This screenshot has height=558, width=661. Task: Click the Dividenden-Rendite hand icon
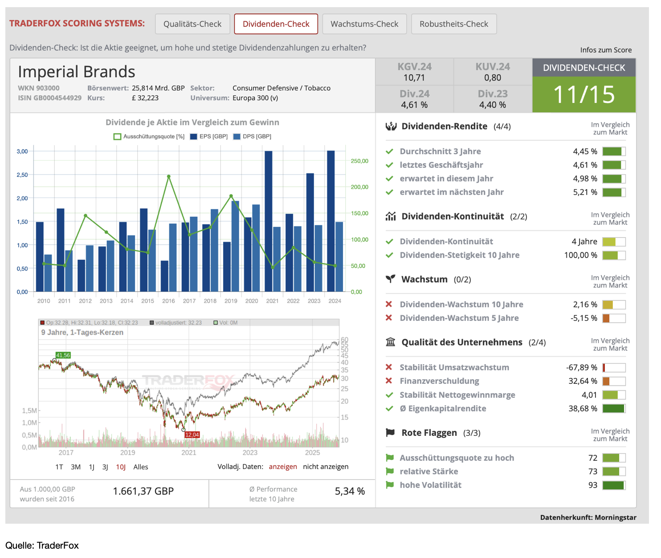pos(391,127)
